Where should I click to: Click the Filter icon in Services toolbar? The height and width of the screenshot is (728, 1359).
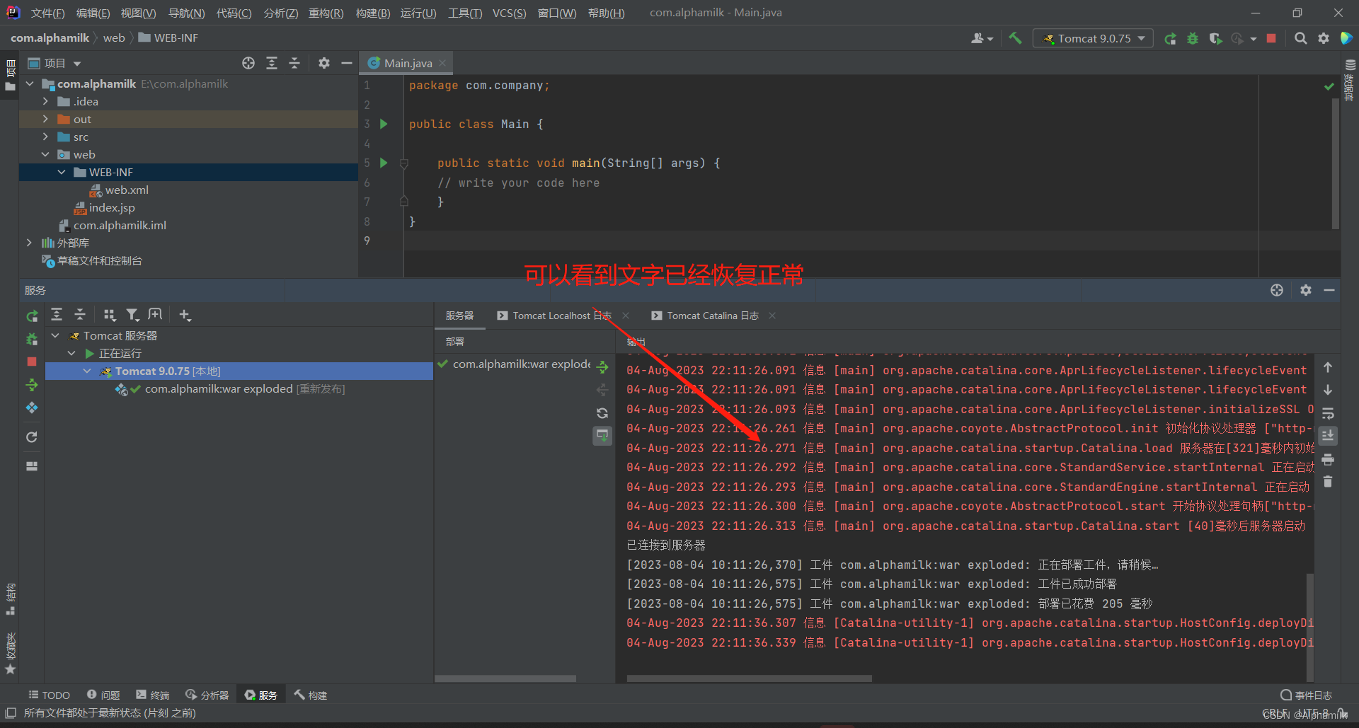point(132,315)
